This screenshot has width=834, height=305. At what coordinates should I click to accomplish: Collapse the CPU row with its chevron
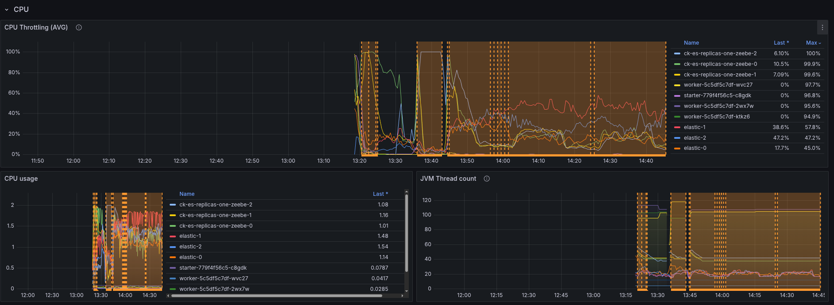pyautogui.click(x=7, y=9)
